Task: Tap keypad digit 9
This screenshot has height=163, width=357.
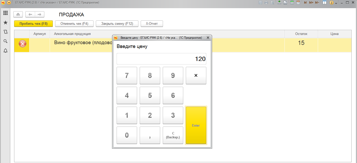Action: pyautogui.click(x=173, y=76)
